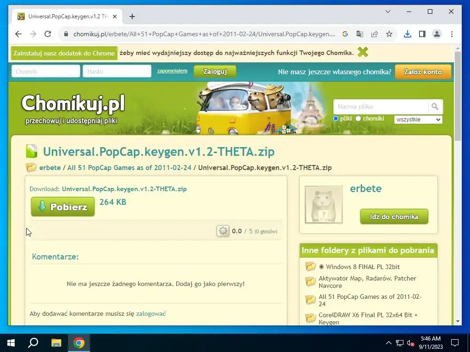Click the Chomikuj.pl logo
Image resolution: width=470 pixels, height=352 pixels.
tap(73, 104)
